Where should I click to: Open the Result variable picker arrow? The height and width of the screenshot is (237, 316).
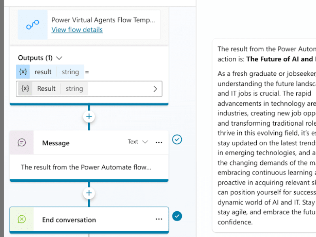(155, 89)
